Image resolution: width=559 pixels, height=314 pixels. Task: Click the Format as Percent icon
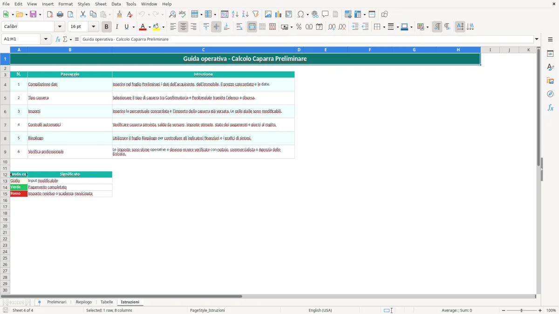pos(299,27)
